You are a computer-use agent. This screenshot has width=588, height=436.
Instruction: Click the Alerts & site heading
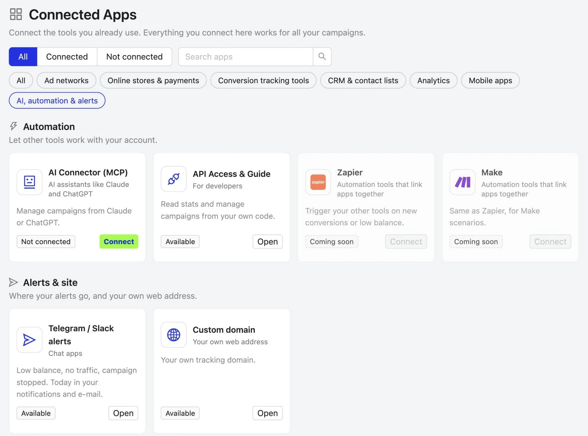[50, 282]
